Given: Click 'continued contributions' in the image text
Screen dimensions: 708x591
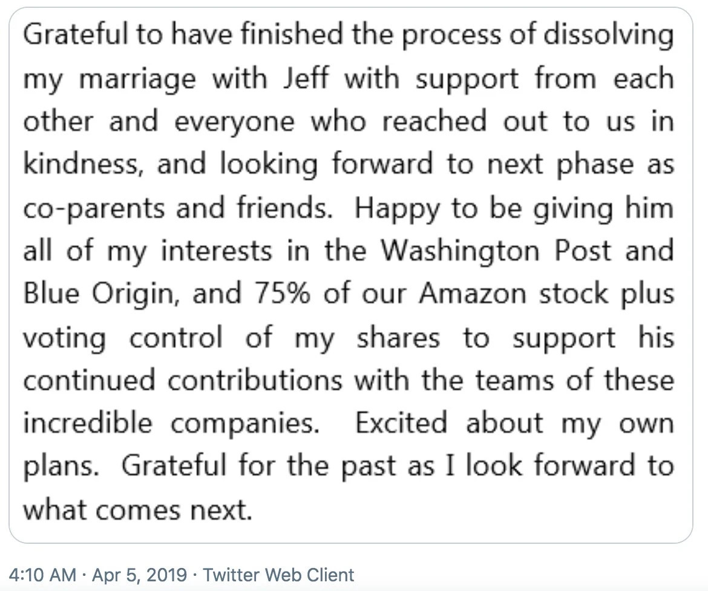Looking at the screenshot, I should [183, 380].
